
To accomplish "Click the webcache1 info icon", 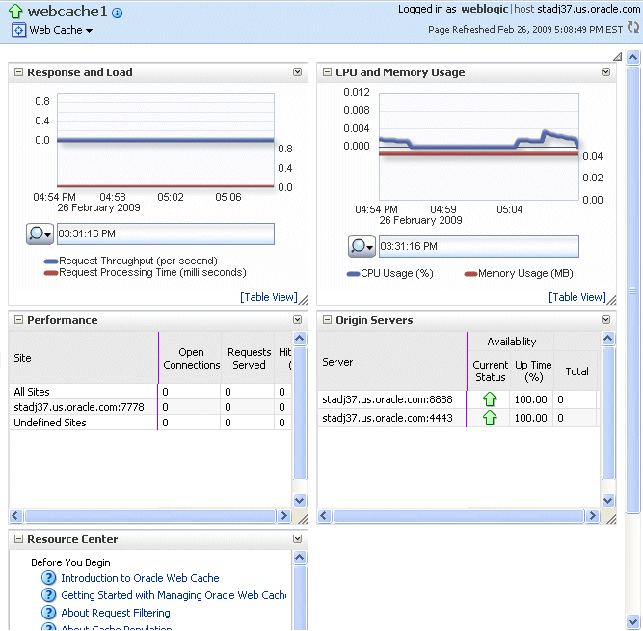I will 117,14.
